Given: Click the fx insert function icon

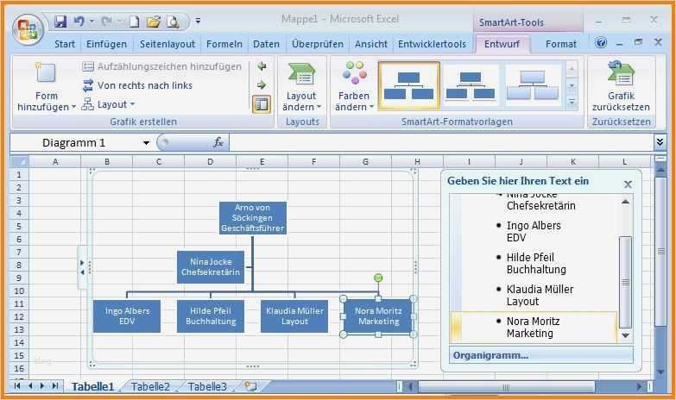Looking at the screenshot, I should (218, 142).
